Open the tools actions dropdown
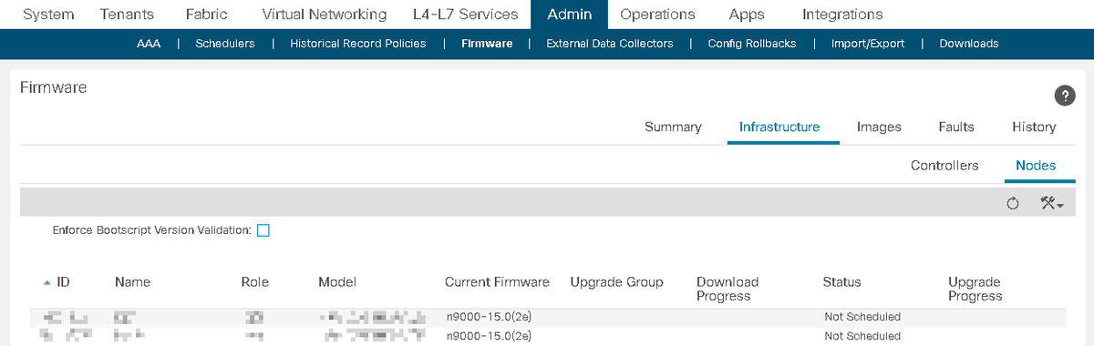Screen dimensions: 1094x346 [1052, 203]
